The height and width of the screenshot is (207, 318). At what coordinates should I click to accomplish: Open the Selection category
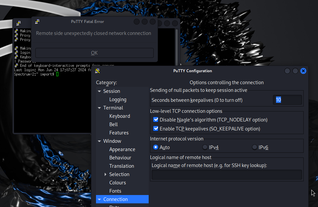119,174
